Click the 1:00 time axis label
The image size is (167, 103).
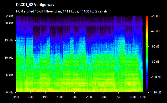click(45, 97)
